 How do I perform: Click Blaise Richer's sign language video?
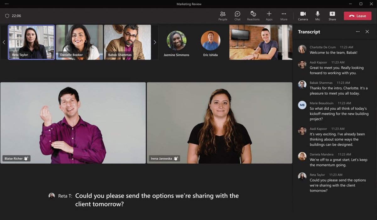pos(73,123)
